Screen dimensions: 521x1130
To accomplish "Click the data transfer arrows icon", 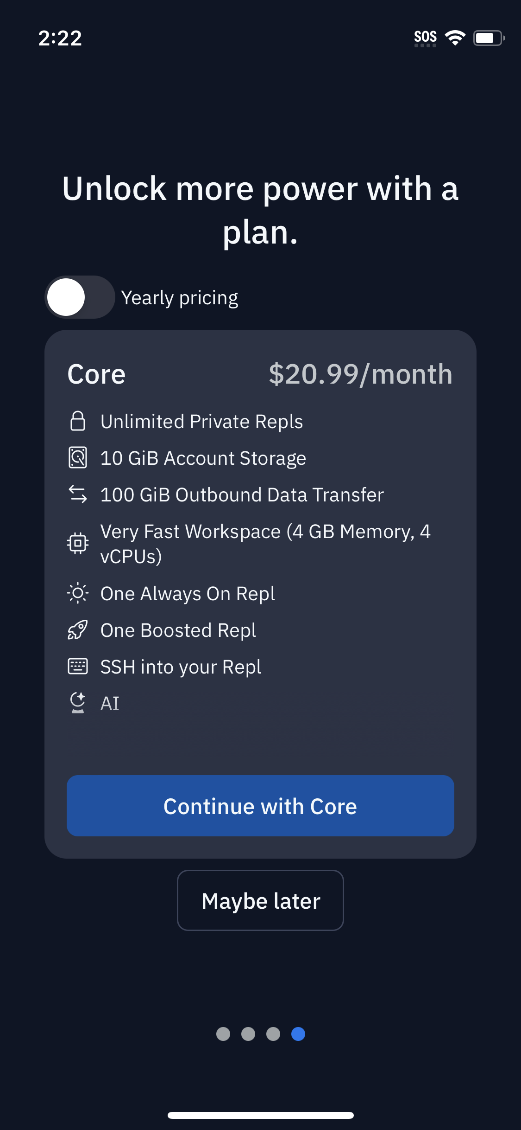I will coord(78,494).
